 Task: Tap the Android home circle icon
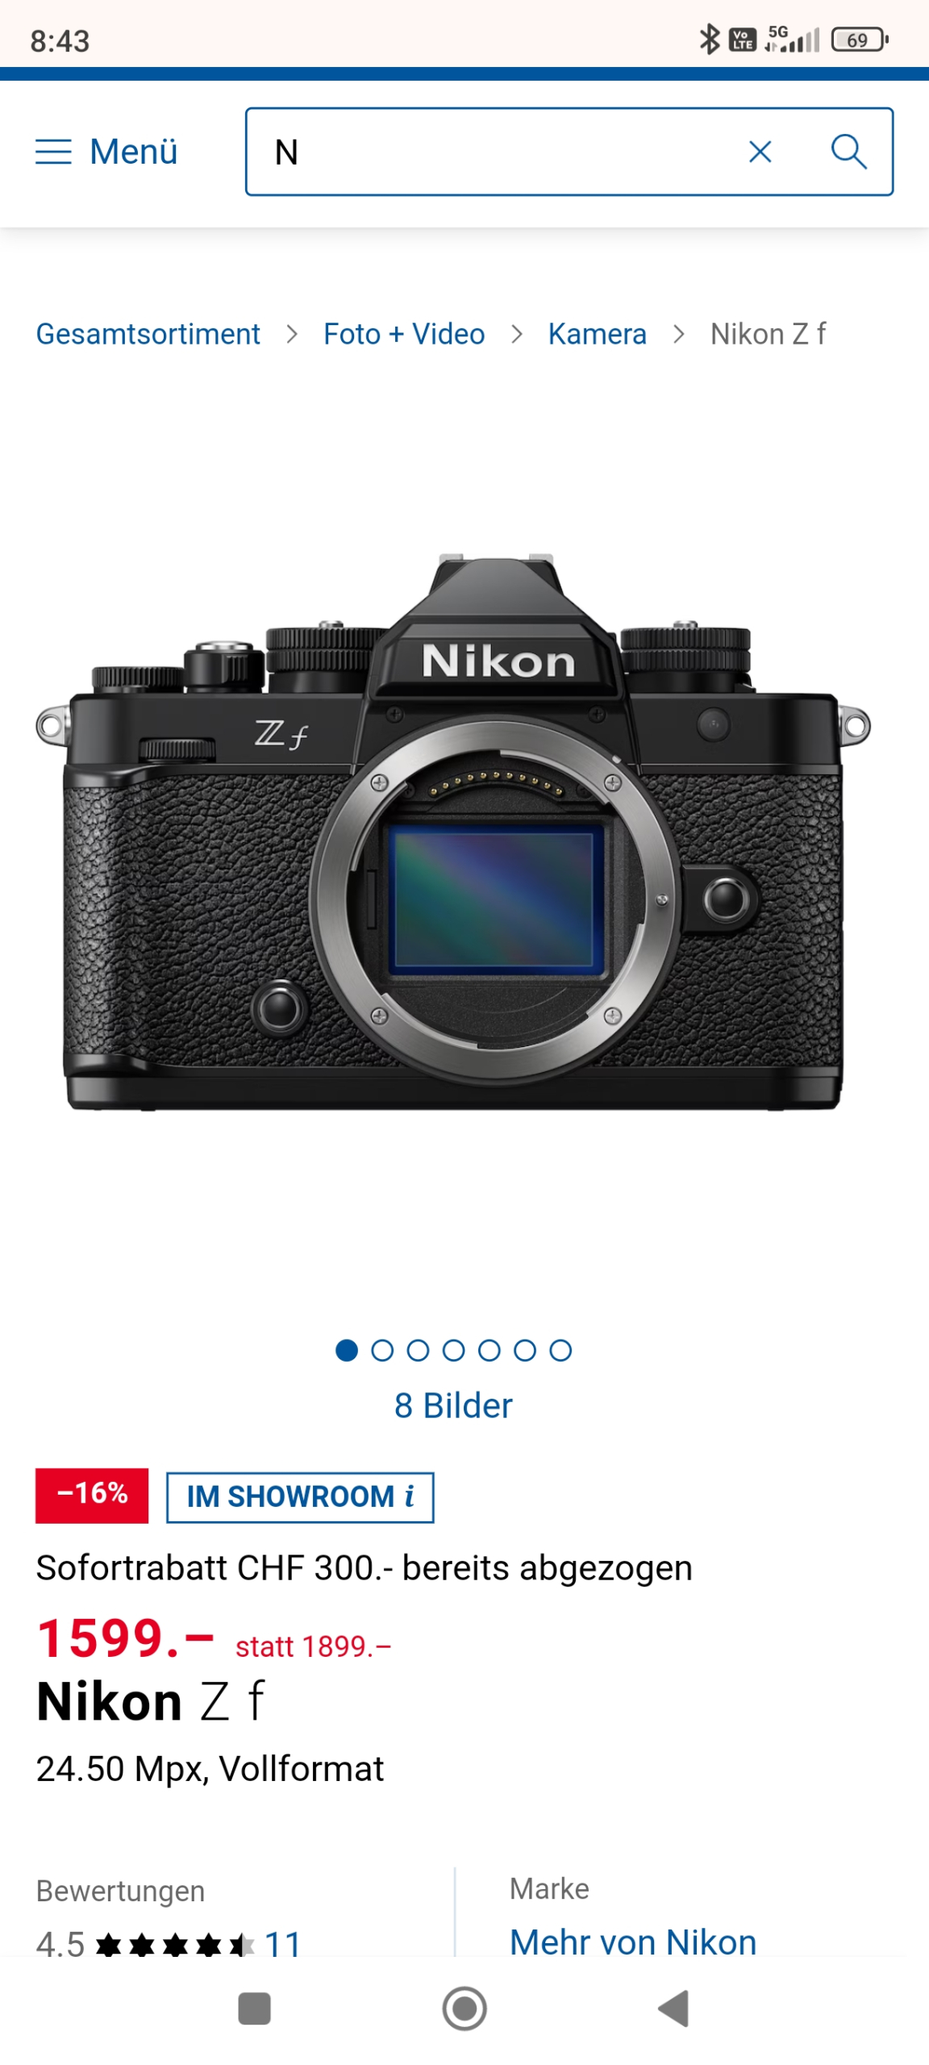point(464,2008)
